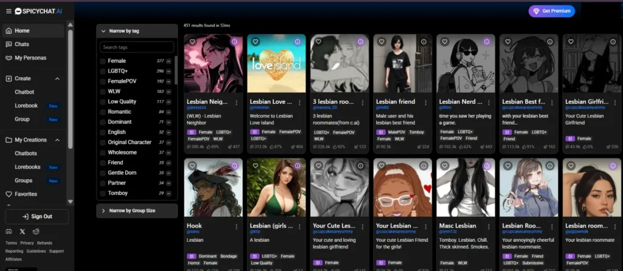Favorite the Lesbian Neighbor card with heart icon
623x271 pixels.
pyautogui.click(x=192, y=42)
